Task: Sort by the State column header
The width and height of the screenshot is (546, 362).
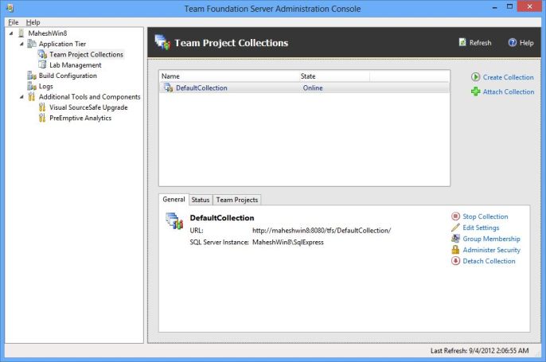Action: click(x=334, y=76)
